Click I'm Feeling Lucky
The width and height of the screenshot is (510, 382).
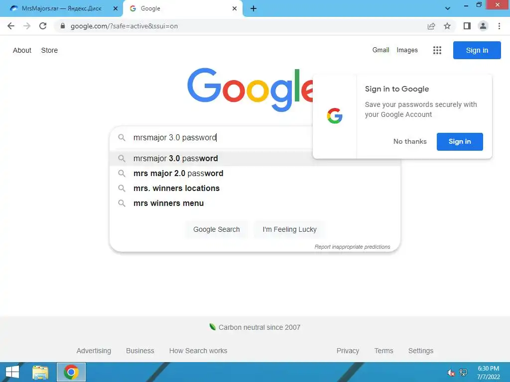click(x=289, y=229)
